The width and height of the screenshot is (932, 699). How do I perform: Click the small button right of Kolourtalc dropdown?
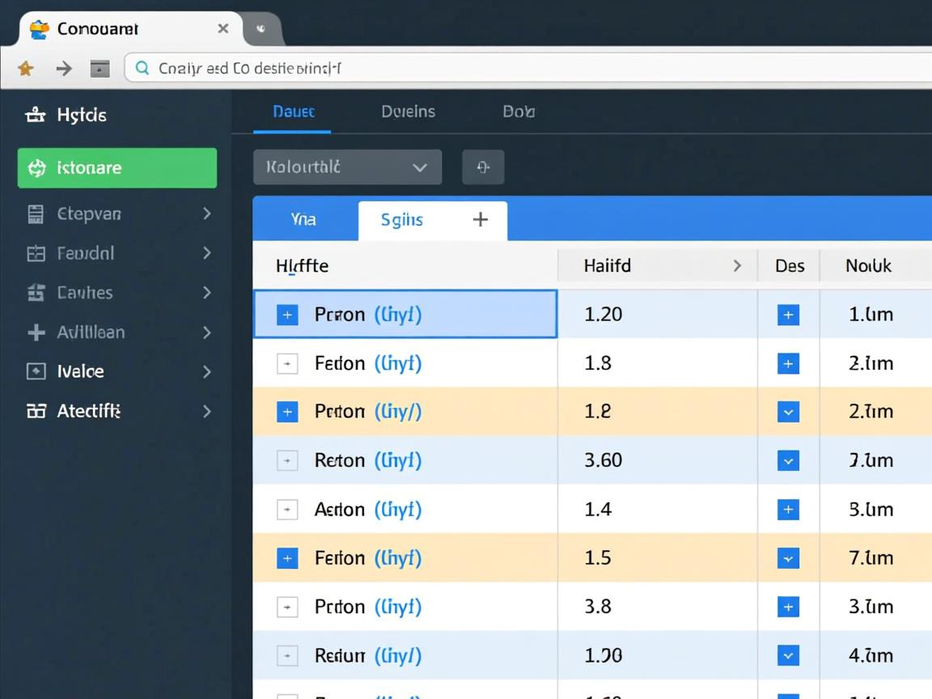click(x=483, y=167)
